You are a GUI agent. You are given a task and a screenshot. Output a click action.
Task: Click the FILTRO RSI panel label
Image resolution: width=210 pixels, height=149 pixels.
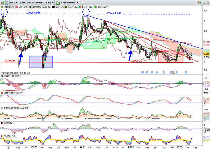coord(8,136)
